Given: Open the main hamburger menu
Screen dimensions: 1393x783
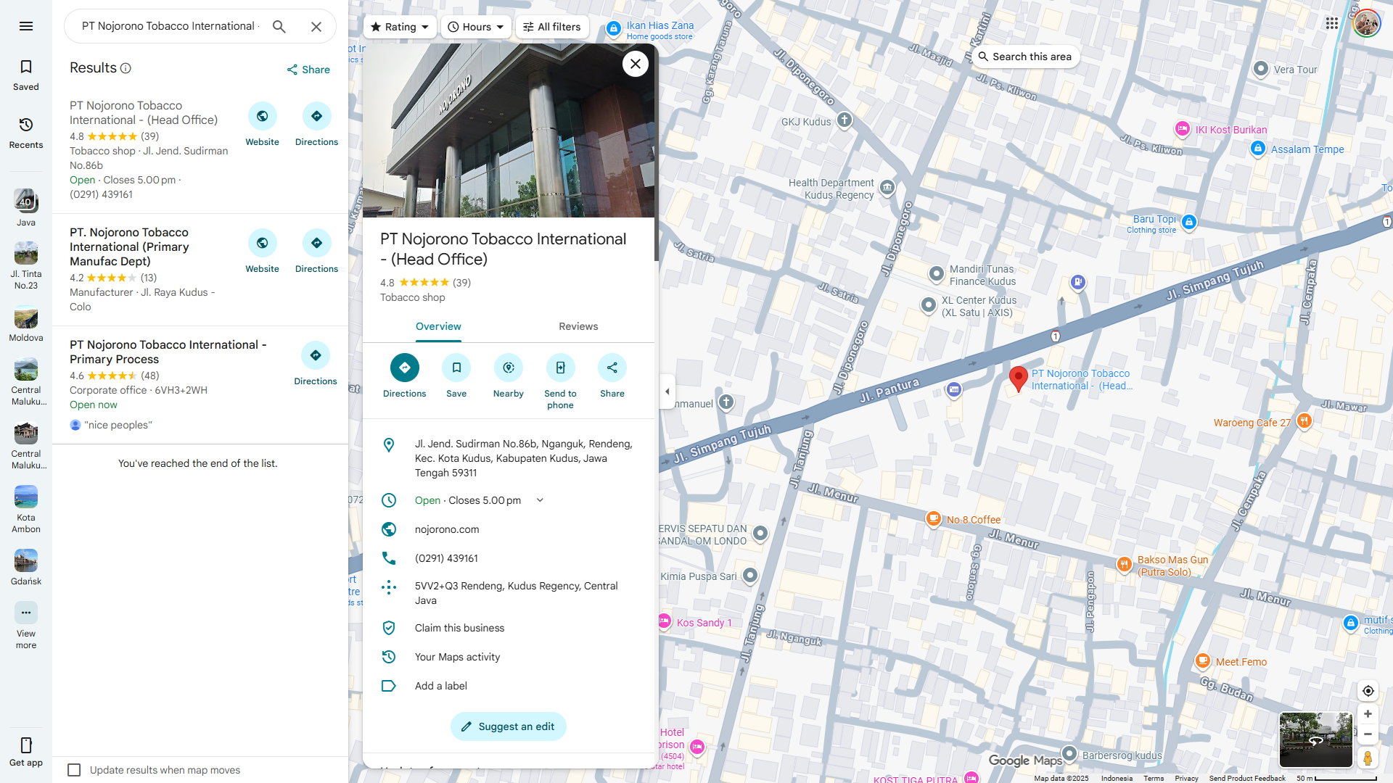Looking at the screenshot, I should (26, 26).
